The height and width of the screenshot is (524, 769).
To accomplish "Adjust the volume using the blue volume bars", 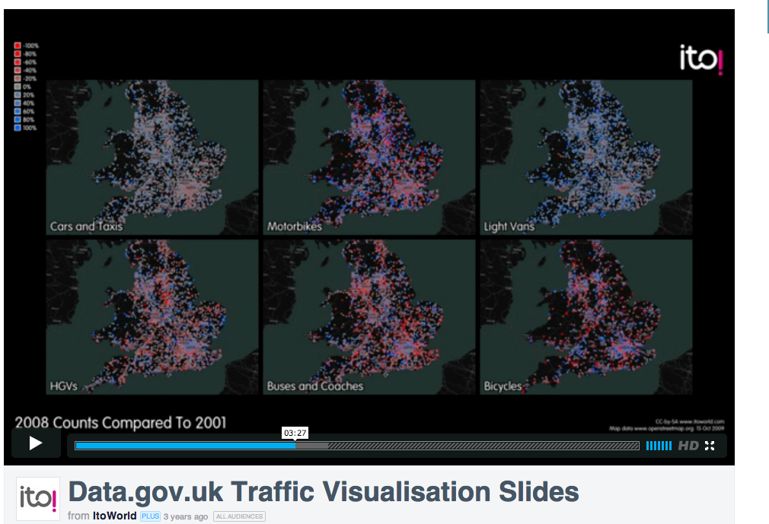I will tap(659, 446).
